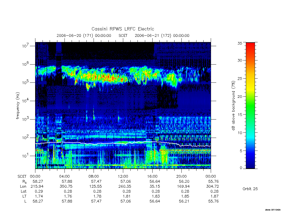
Task: Click the color bar value 30
Action: (x=240, y=60)
